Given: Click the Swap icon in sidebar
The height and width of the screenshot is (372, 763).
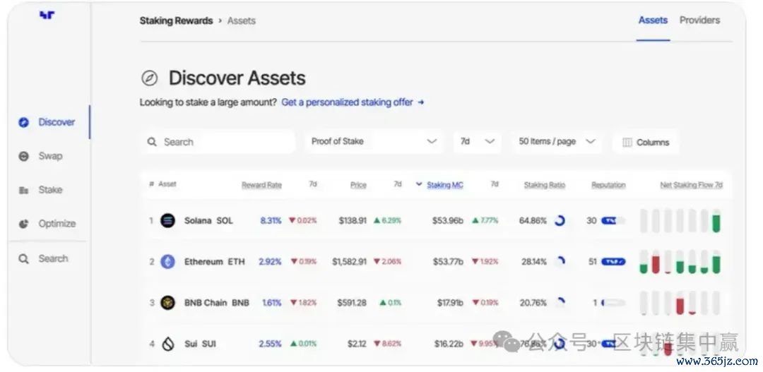Looking at the screenshot, I should pyautogui.click(x=23, y=156).
